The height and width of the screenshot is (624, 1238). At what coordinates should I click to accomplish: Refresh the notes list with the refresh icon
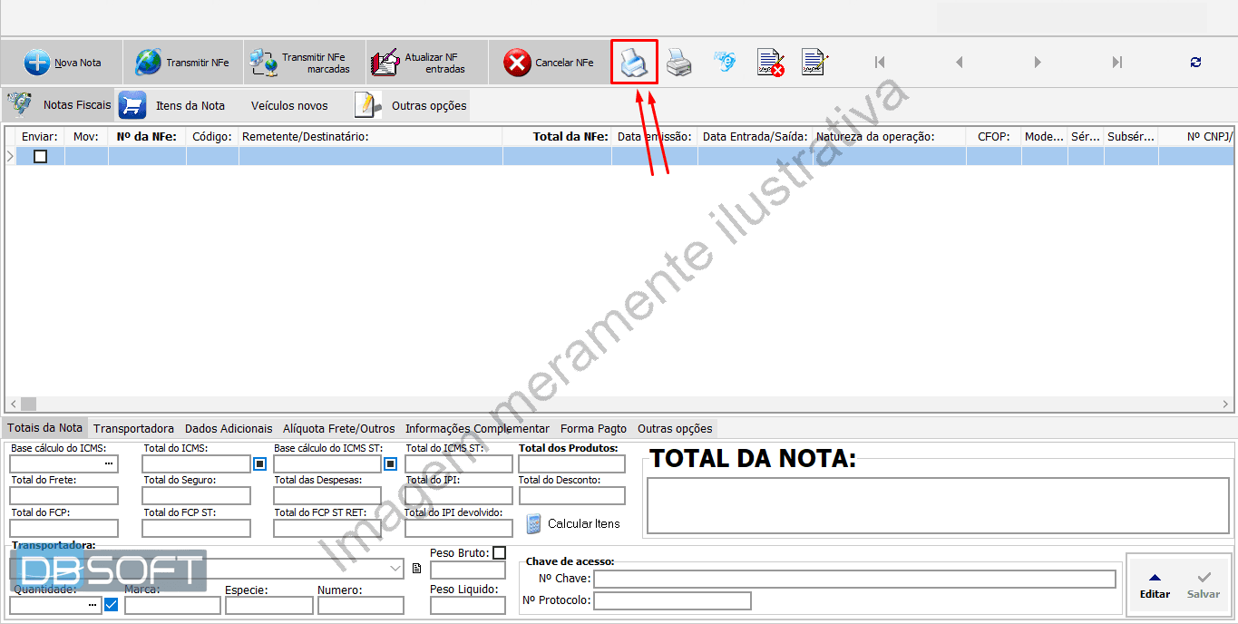tap(1195, 61)
